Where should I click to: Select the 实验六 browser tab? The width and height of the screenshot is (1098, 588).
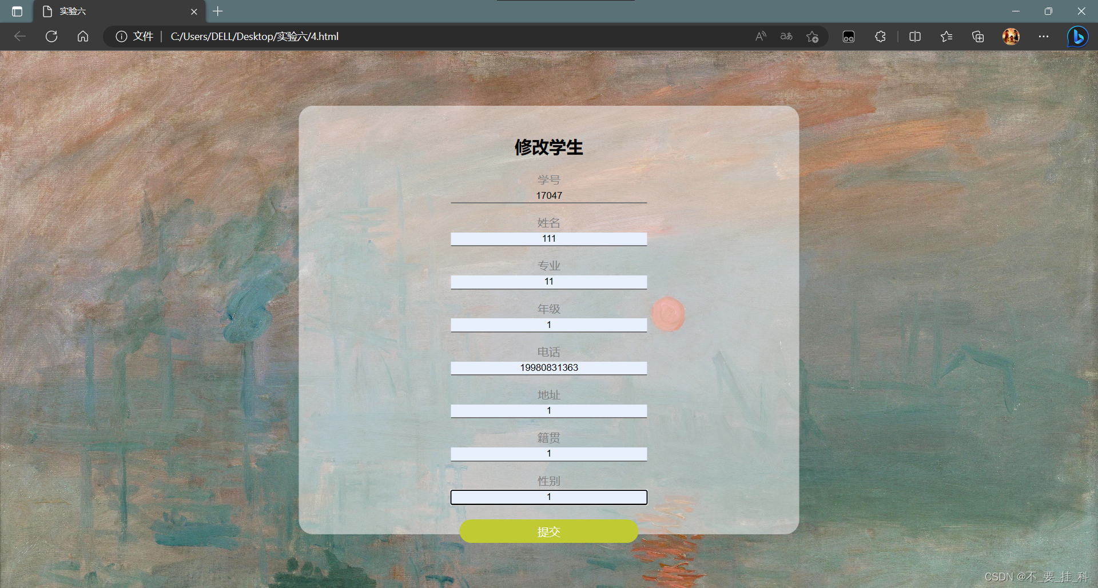pos(120,11)
